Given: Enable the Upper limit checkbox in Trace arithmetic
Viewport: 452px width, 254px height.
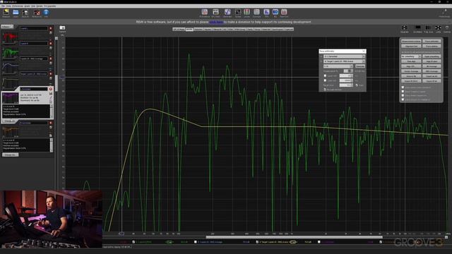Looking at the screenshot, I should (325, 80).
